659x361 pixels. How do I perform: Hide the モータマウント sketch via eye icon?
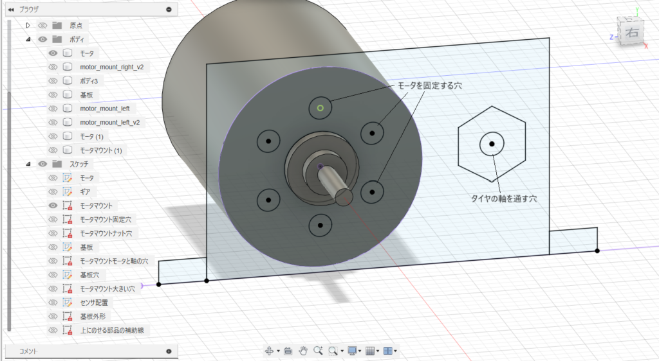(53, 205)
